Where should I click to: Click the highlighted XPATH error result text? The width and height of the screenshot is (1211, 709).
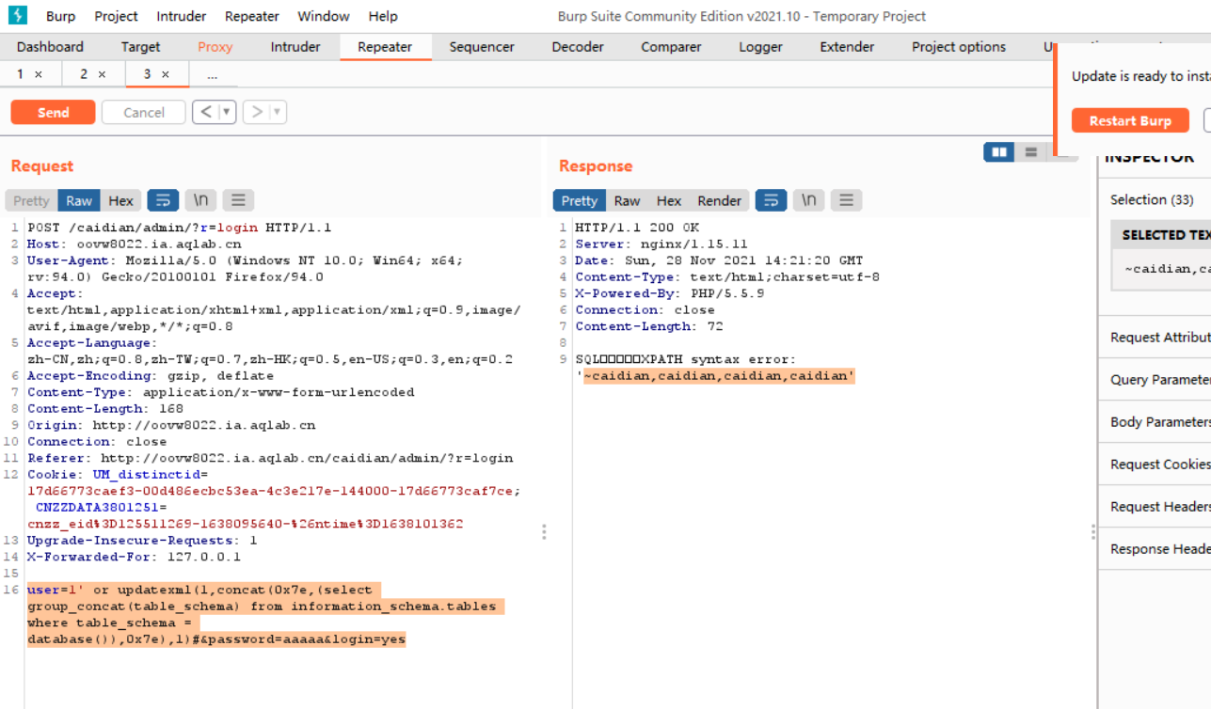tap(719, 376)
